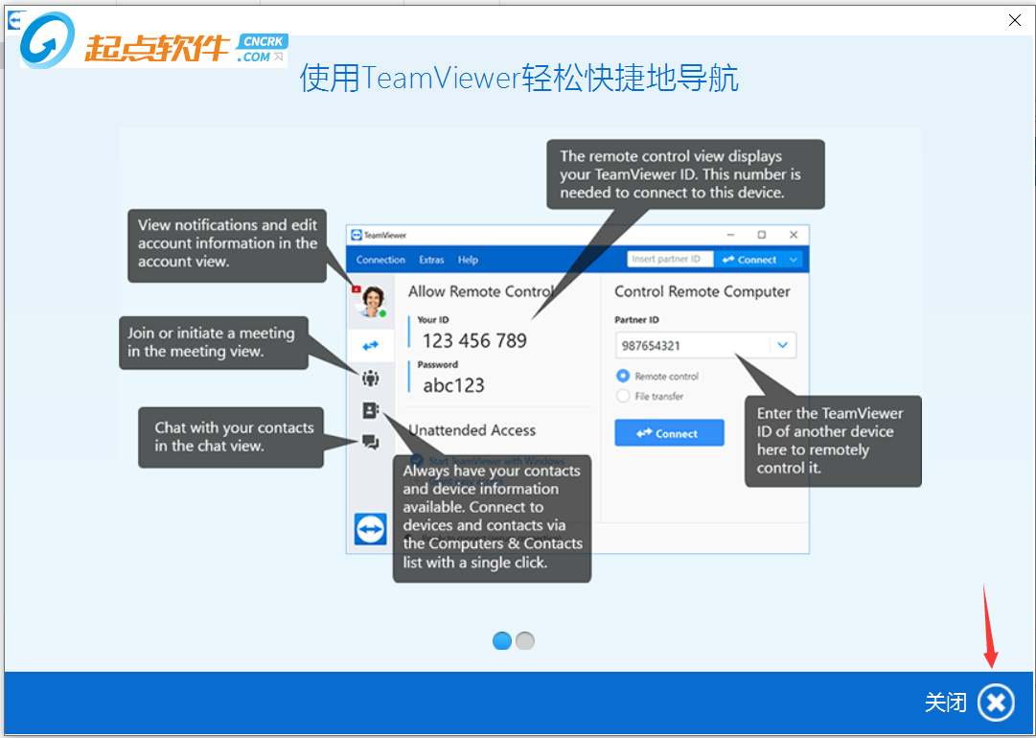
Task: Click the large blue Connect button
Action: [669, 433]
